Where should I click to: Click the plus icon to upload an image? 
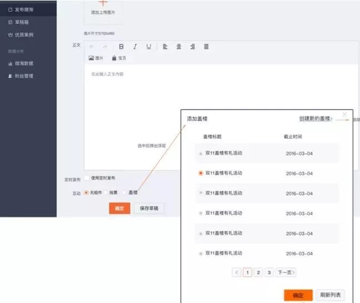click(x=103, y=3)
